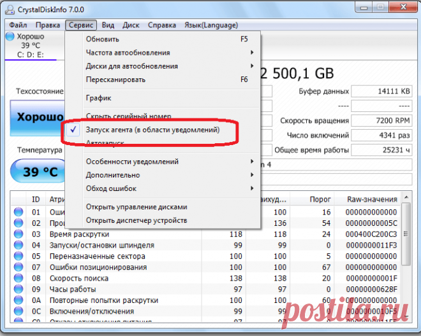Click the 39 °C temperature button

[38, 171]
